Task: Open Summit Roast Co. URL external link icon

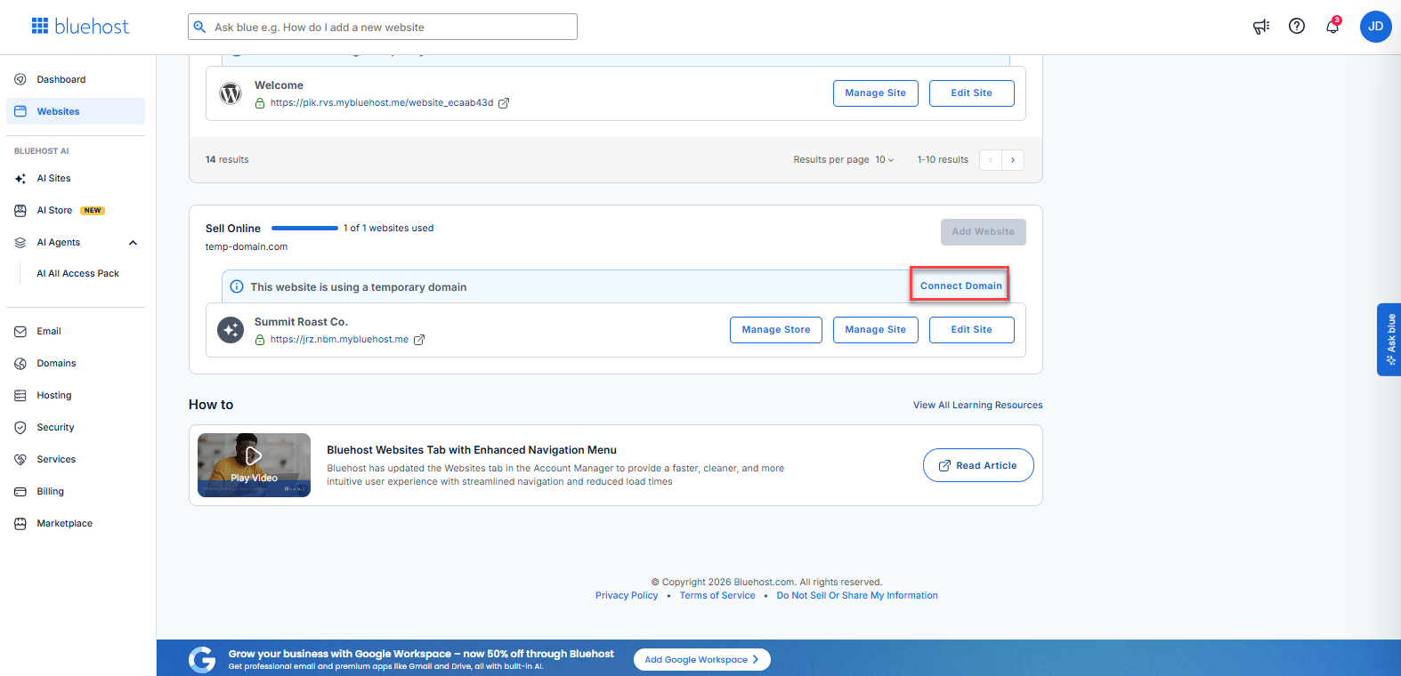Action: (419, 340)
